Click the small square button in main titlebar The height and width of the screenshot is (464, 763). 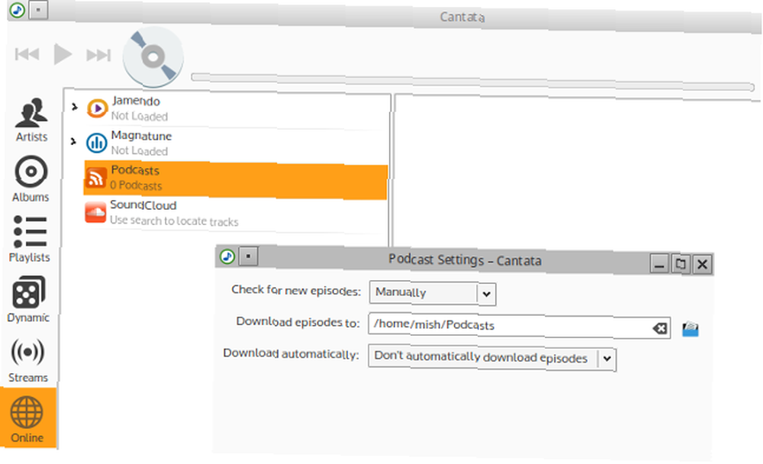point(38,10)
